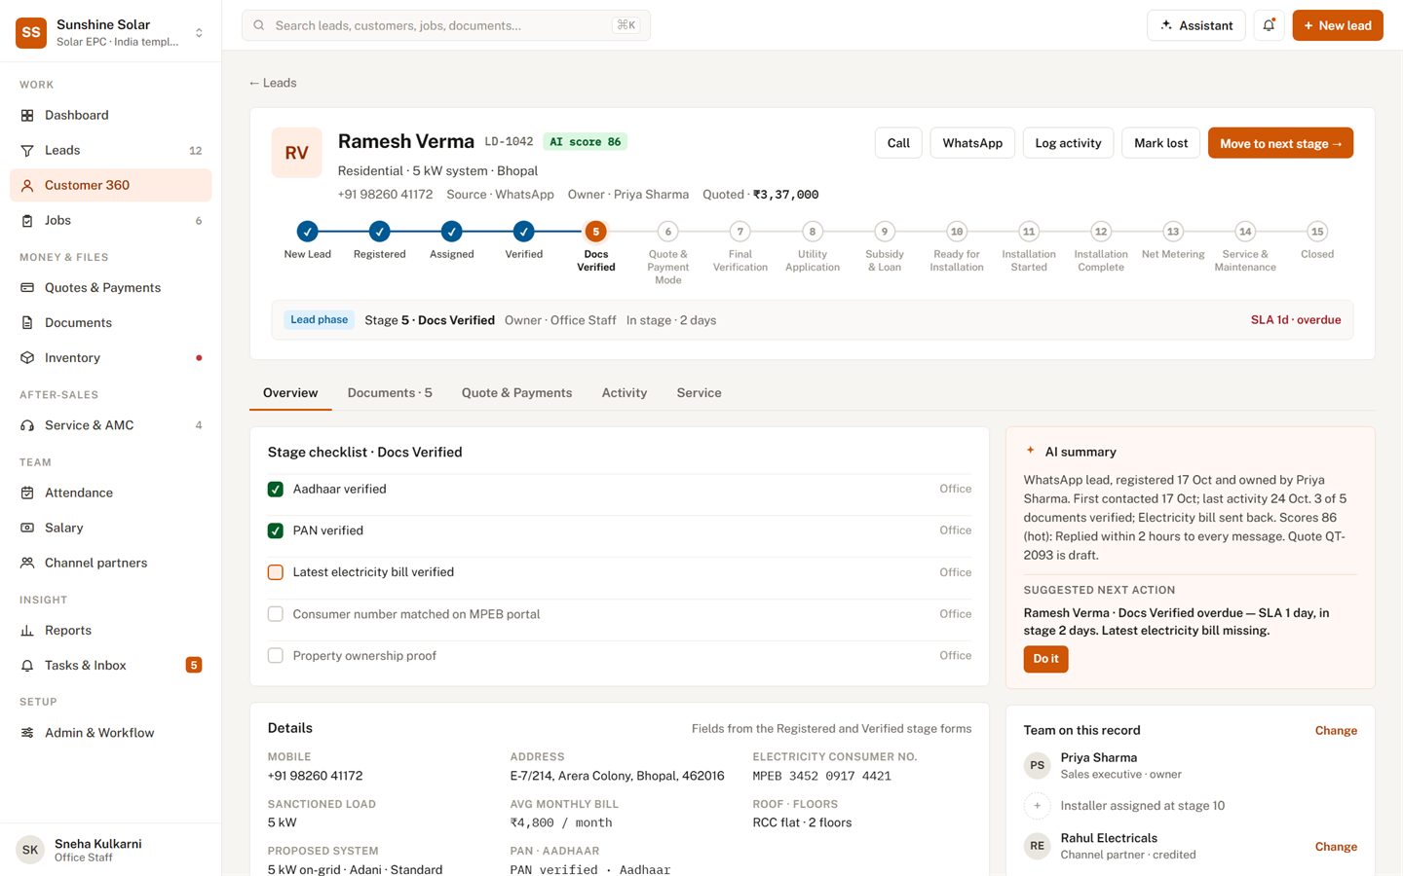Click the Leads funnel icon
The height and width of the screenshot is (876, 1403).
click(x=27, y=150)
